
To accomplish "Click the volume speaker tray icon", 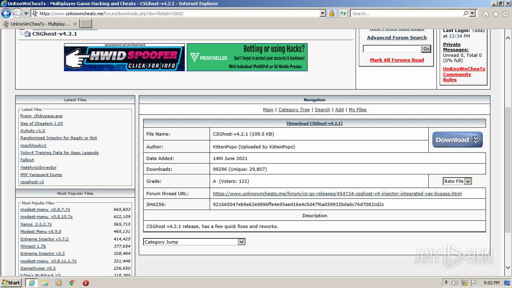I will [x=455, y=283].
